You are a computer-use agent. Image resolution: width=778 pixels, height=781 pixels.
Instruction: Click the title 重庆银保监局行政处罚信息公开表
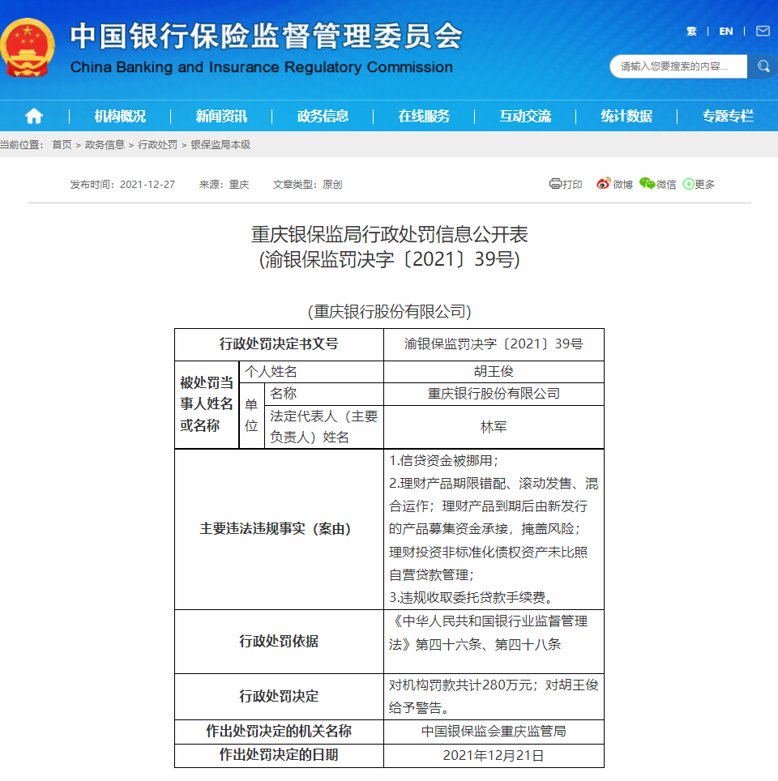point(389,234)
